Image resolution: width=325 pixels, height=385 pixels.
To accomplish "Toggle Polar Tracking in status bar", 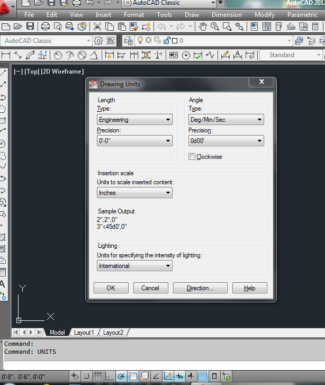I will coord(121,376).
